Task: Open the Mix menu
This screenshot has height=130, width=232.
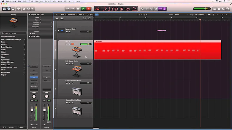Action: click(54, 1)
